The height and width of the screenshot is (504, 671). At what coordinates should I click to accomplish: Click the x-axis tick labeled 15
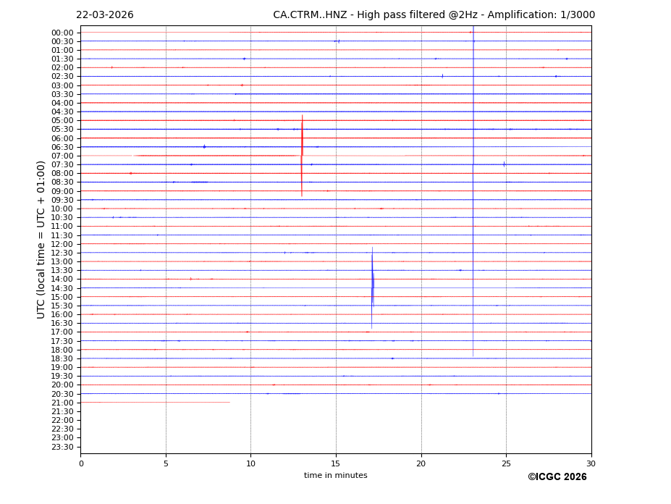(336, 463)
